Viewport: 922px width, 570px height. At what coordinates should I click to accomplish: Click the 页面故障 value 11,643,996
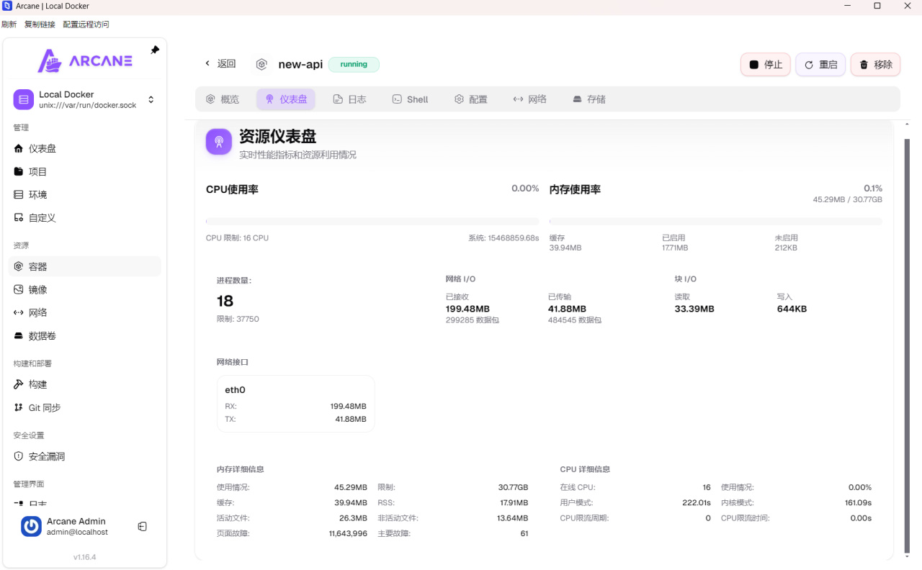pos(348,533)
